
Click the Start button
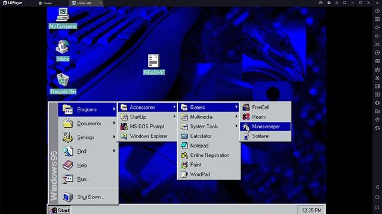click(60, 210)
